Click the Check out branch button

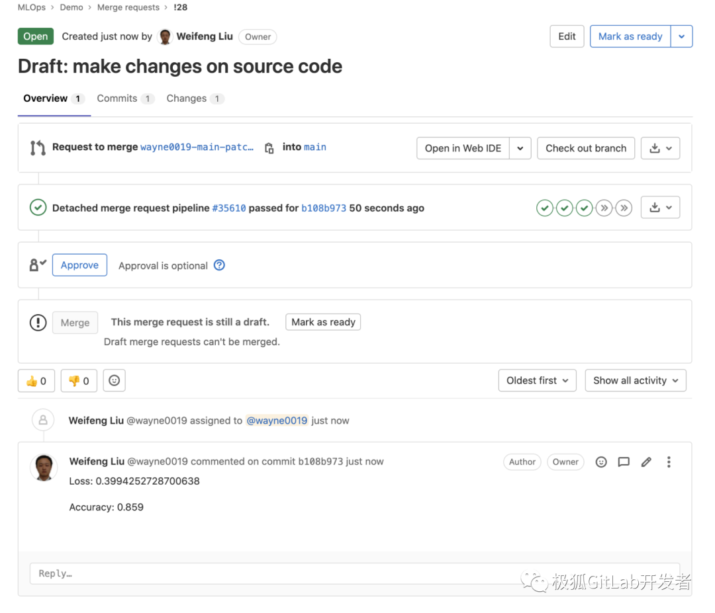pyautogui.click(x=585, y=147)
